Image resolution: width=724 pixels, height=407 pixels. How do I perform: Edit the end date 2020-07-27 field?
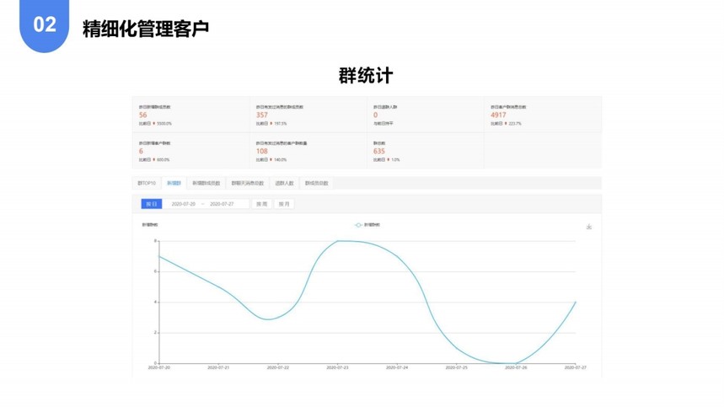coord(222,204)
